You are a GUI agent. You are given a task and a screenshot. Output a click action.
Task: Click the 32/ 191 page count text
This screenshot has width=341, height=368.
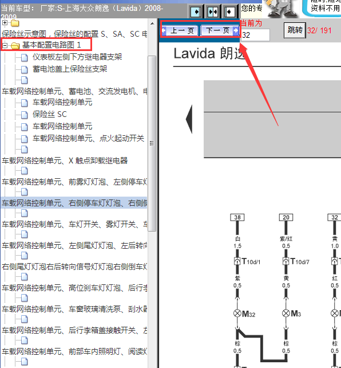319,30
